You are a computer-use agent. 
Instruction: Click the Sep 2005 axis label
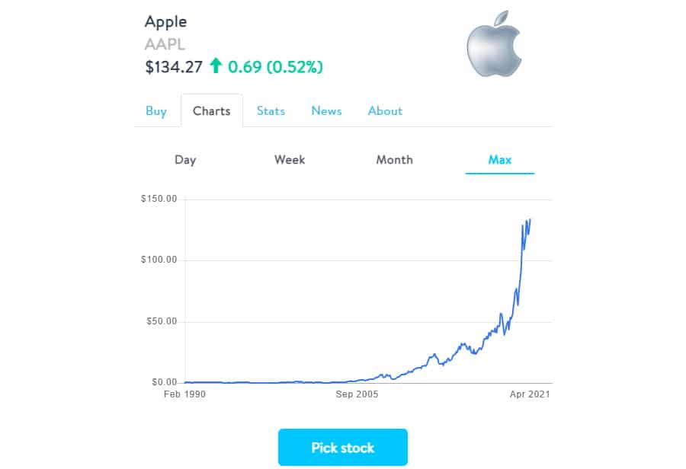[x=357, y=394]
